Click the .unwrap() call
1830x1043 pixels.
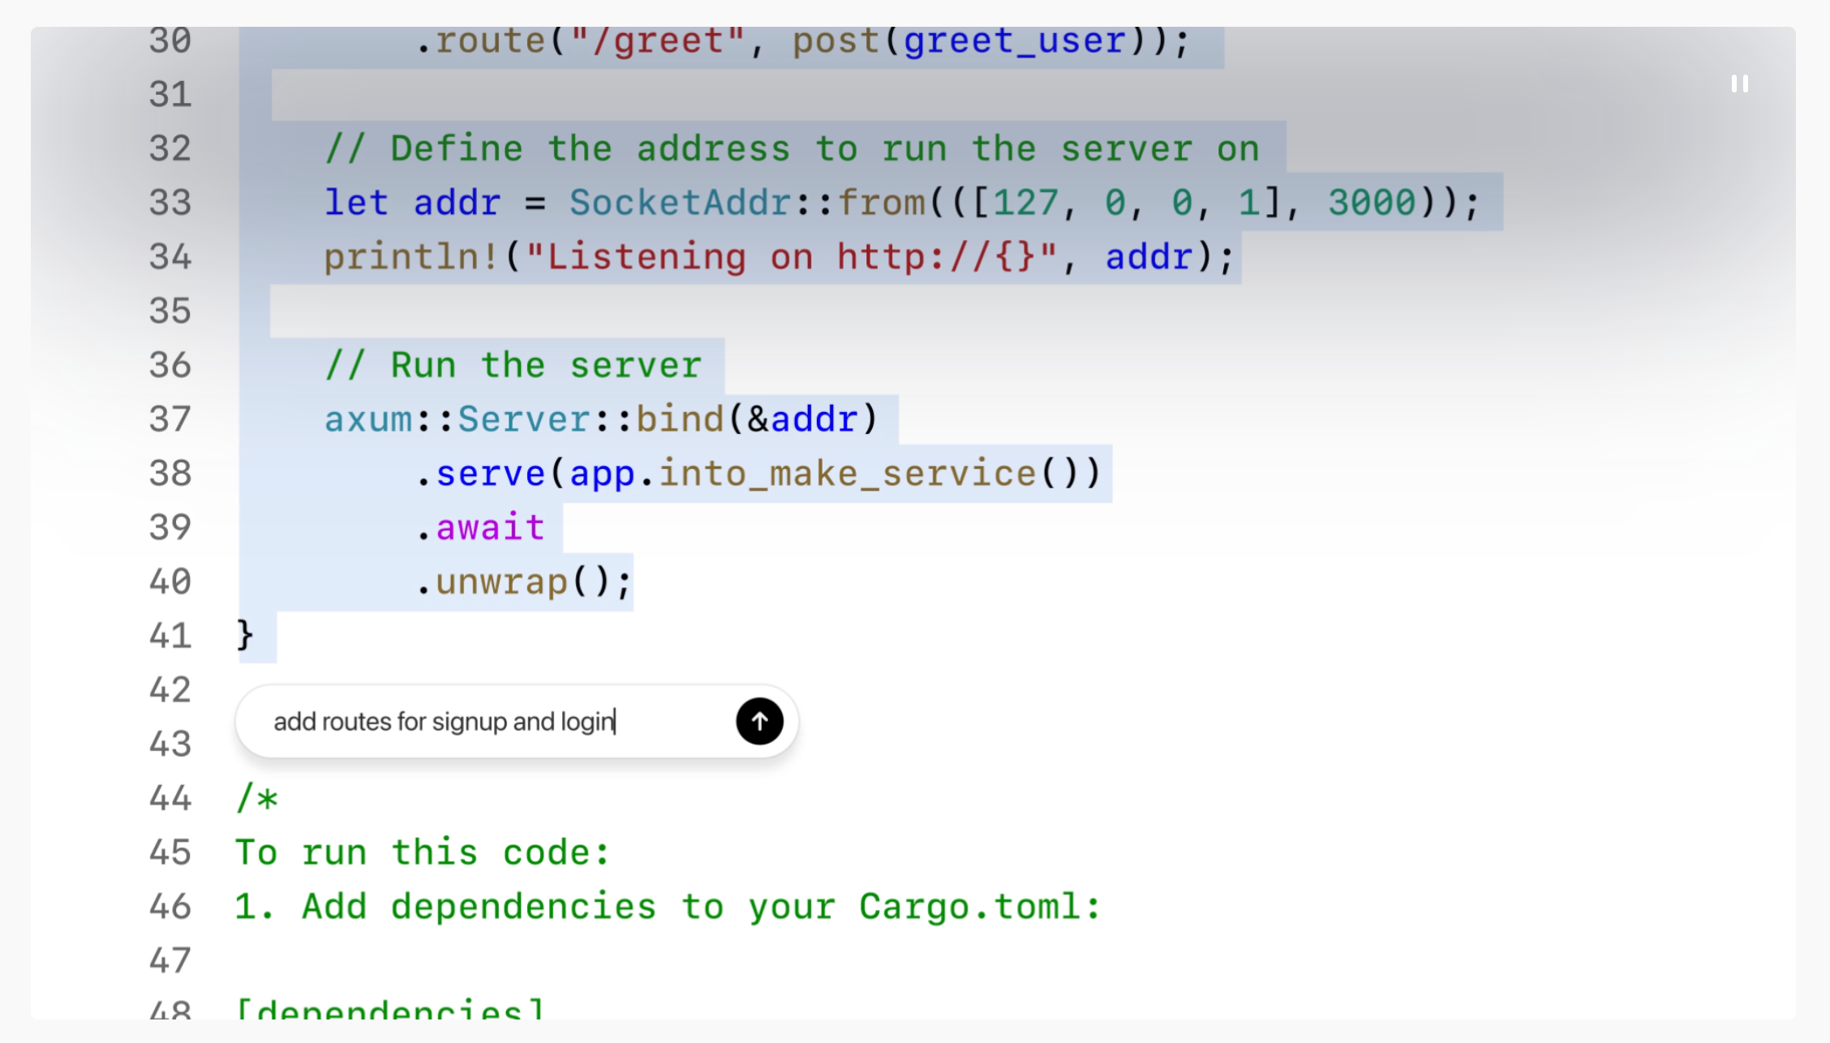523,582
